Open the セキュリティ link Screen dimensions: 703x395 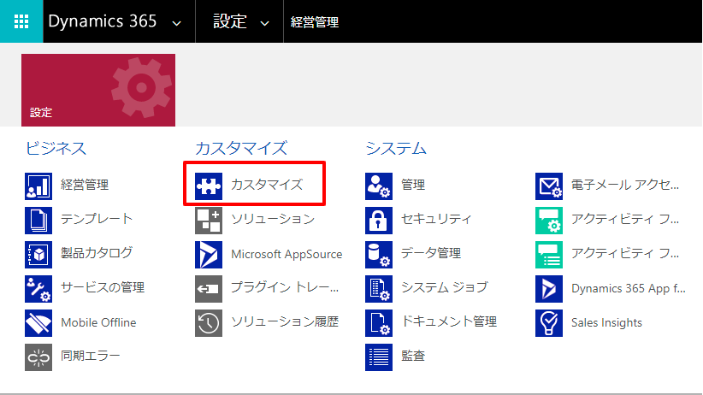click(436, 219)
